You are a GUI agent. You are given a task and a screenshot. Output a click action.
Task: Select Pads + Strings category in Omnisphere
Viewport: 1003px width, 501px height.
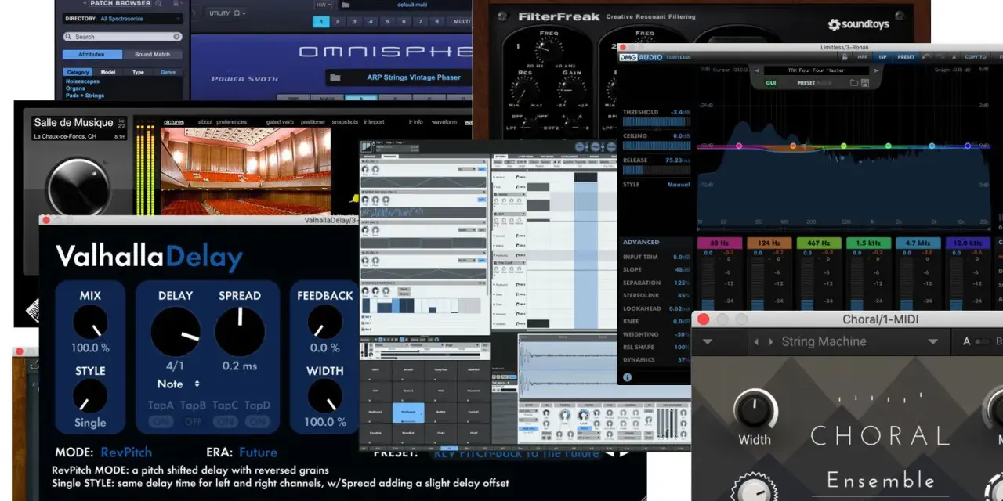(x=85, y=96)
